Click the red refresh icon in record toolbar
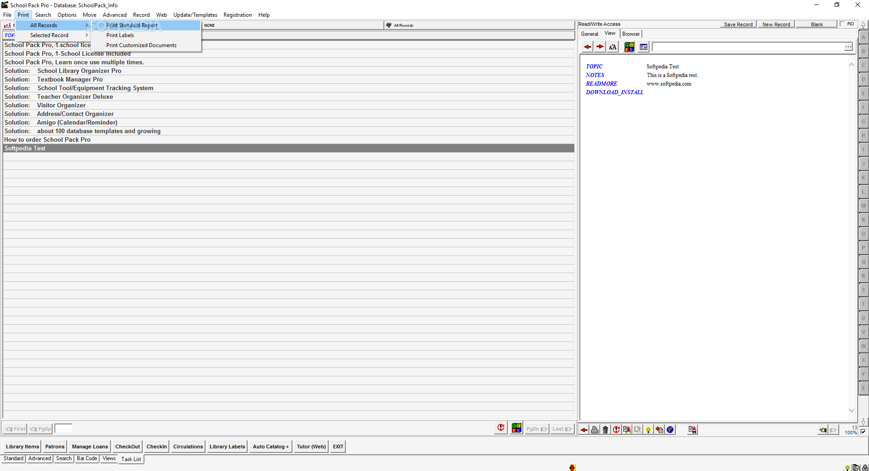The height and width of the screenshot is (471, 869). point(616,430)
